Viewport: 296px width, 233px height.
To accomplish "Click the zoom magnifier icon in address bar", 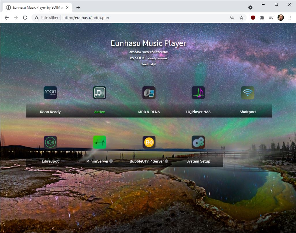I will pos(232,18).
